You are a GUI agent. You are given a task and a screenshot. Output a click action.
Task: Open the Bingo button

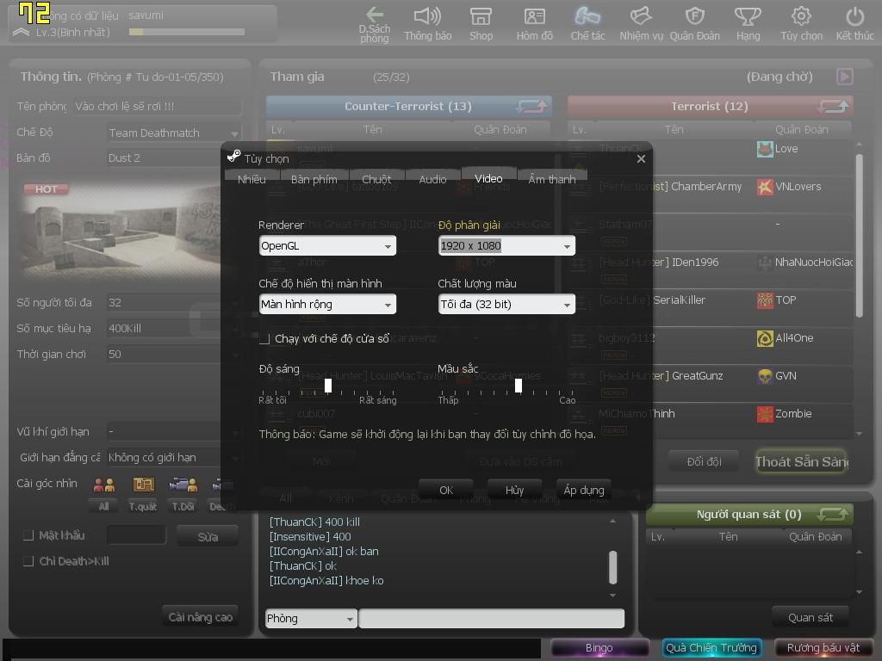pyautogui.click(x=599, y=648)
